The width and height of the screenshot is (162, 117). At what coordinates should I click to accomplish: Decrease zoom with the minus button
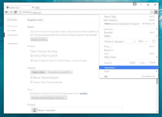[x=135, y=41]
